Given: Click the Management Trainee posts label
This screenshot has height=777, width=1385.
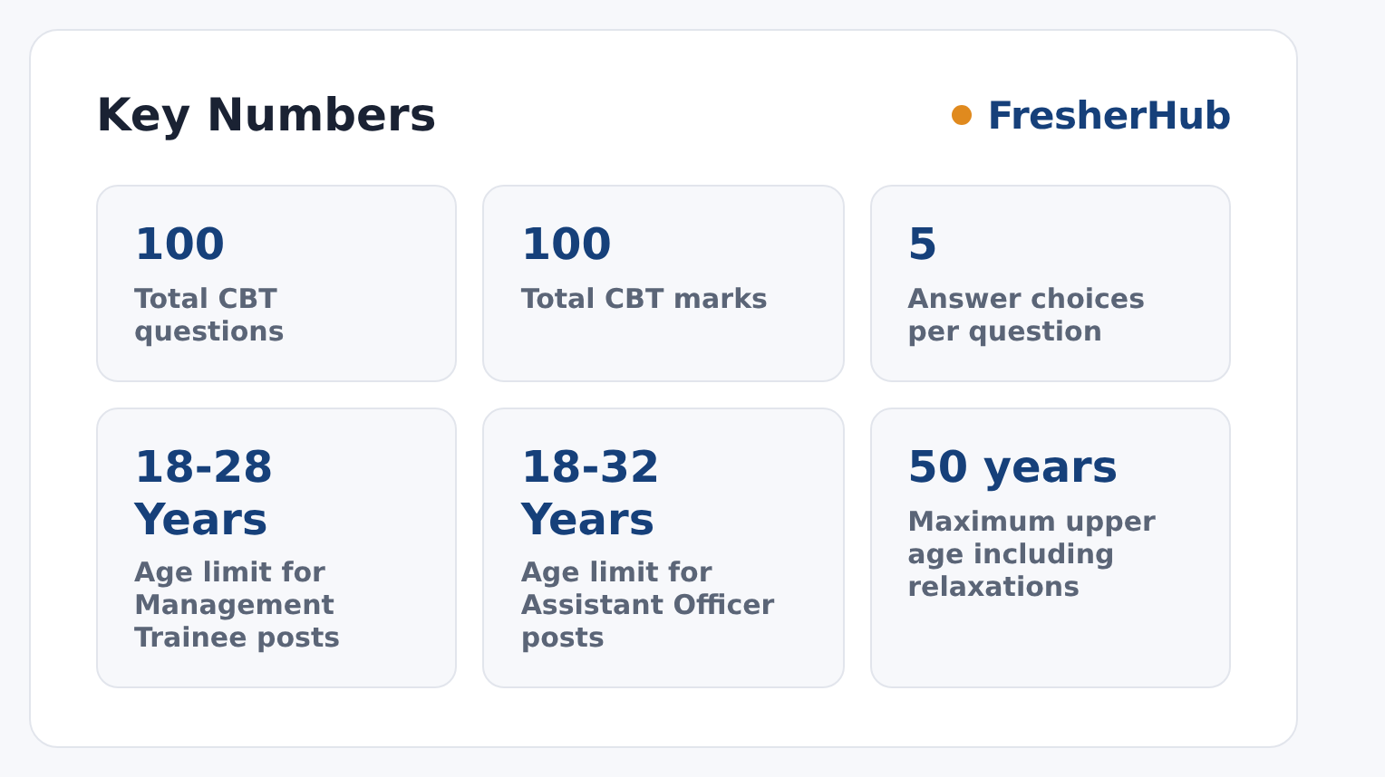Looking at the screenshot, I should click(237, 605).
